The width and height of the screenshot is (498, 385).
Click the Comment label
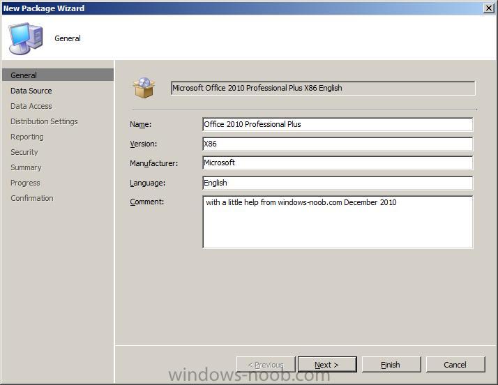pyautogui.click(x=147, y=202)
